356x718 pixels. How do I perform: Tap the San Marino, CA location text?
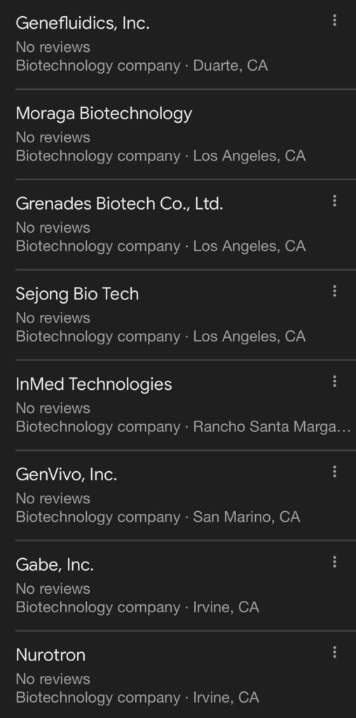pos(247,517)
